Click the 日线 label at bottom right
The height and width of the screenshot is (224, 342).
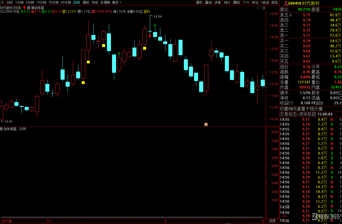coord(272,221)
